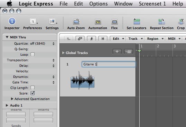
Task: Toggle Automation view
Action: [98, 22]
